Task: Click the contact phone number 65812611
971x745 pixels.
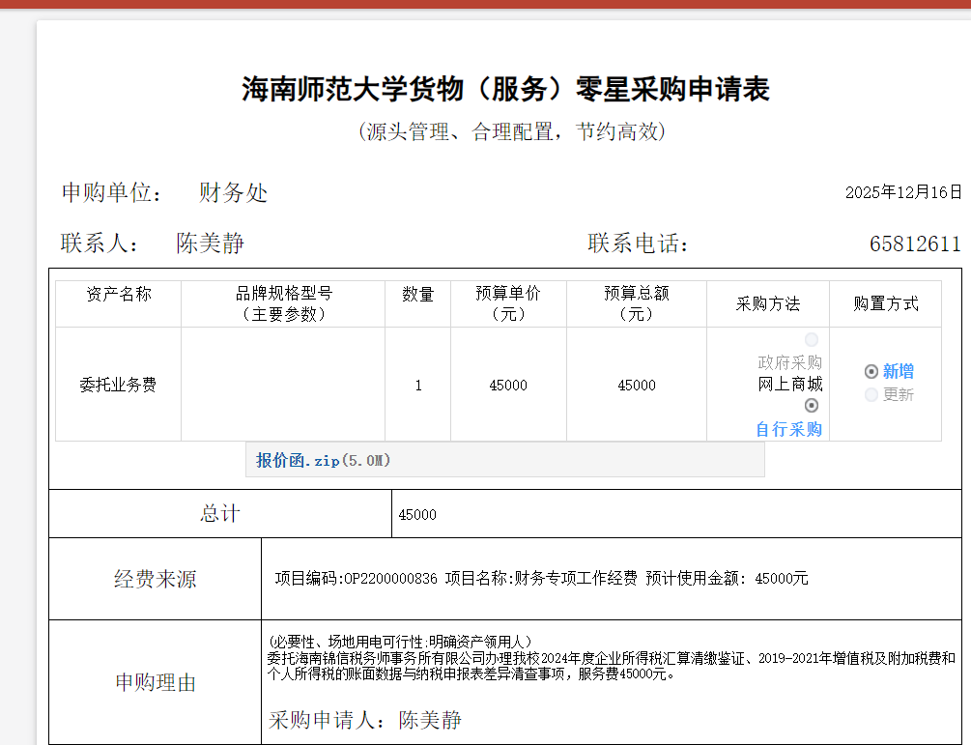Action: 915,244
